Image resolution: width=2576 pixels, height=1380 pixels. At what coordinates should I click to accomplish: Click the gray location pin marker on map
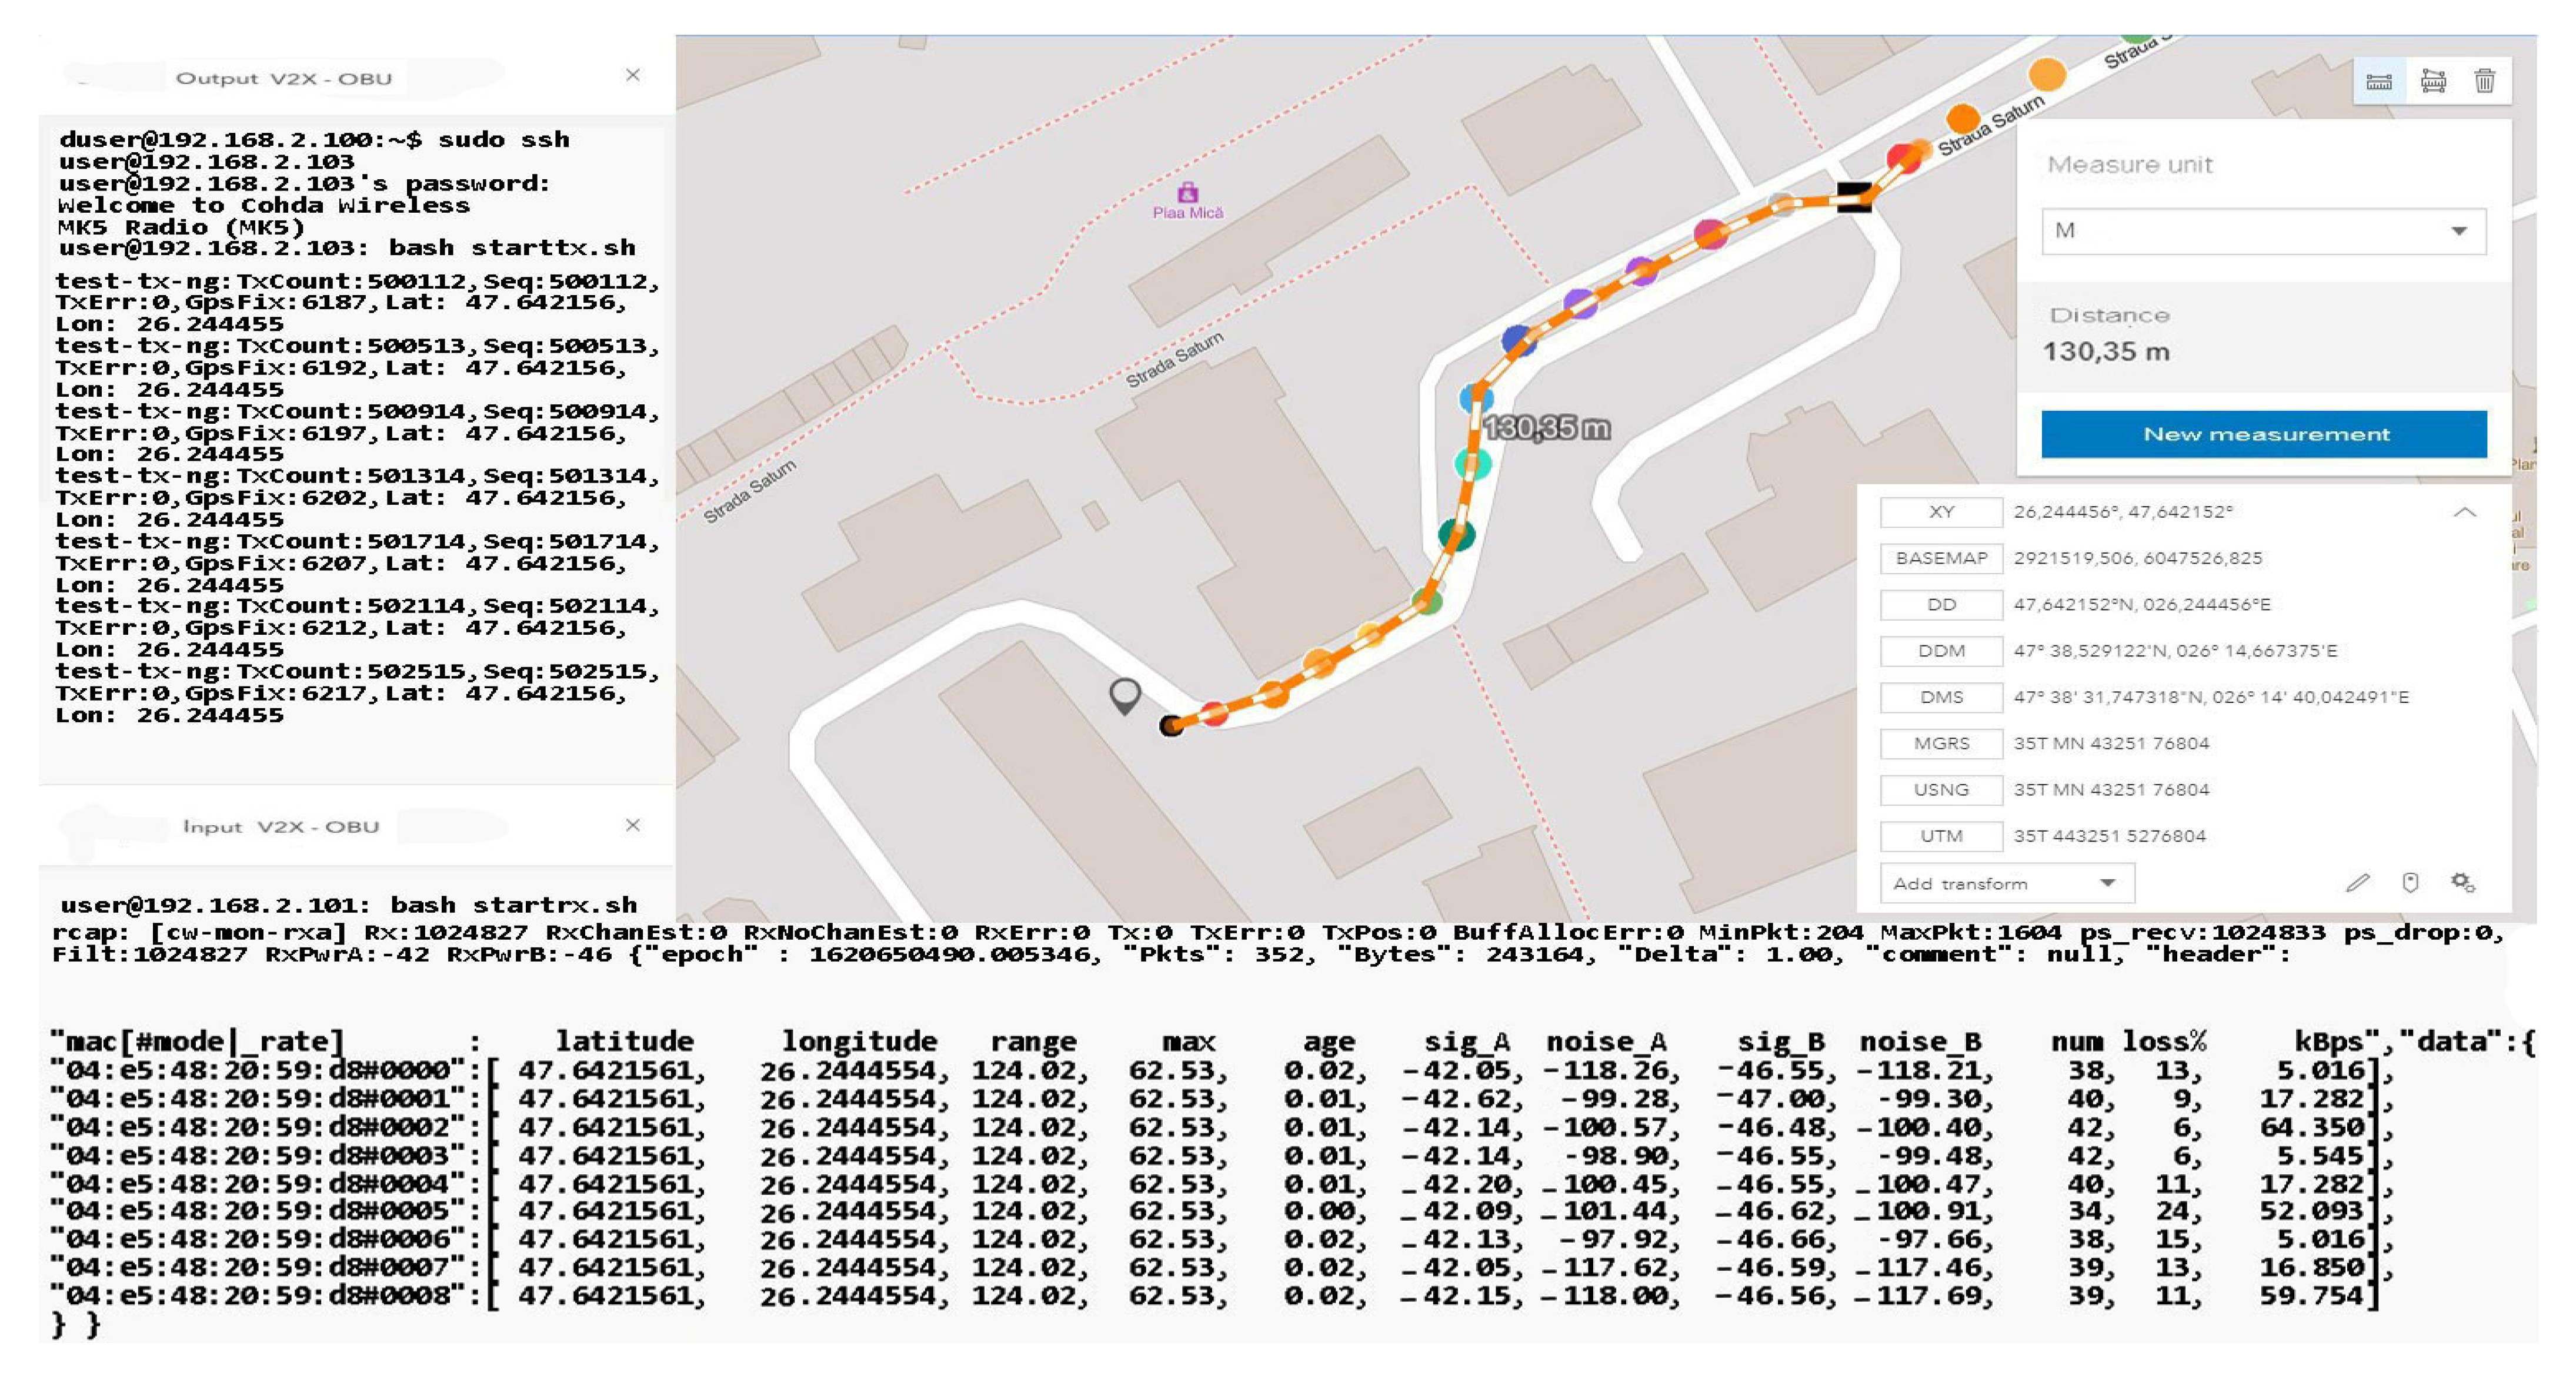tap(1125, 692)
